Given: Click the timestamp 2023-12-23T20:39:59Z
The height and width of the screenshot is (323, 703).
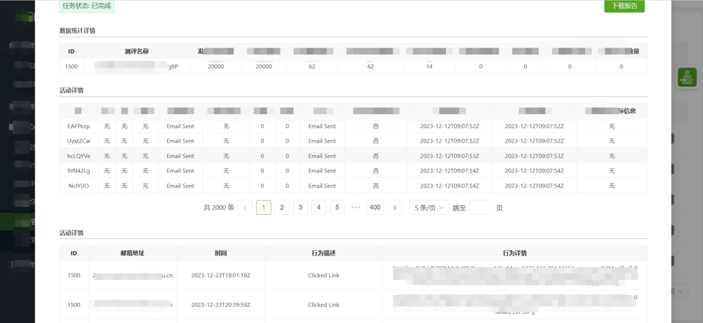Looking at the screenshot, I should click(x=221, y=305).
